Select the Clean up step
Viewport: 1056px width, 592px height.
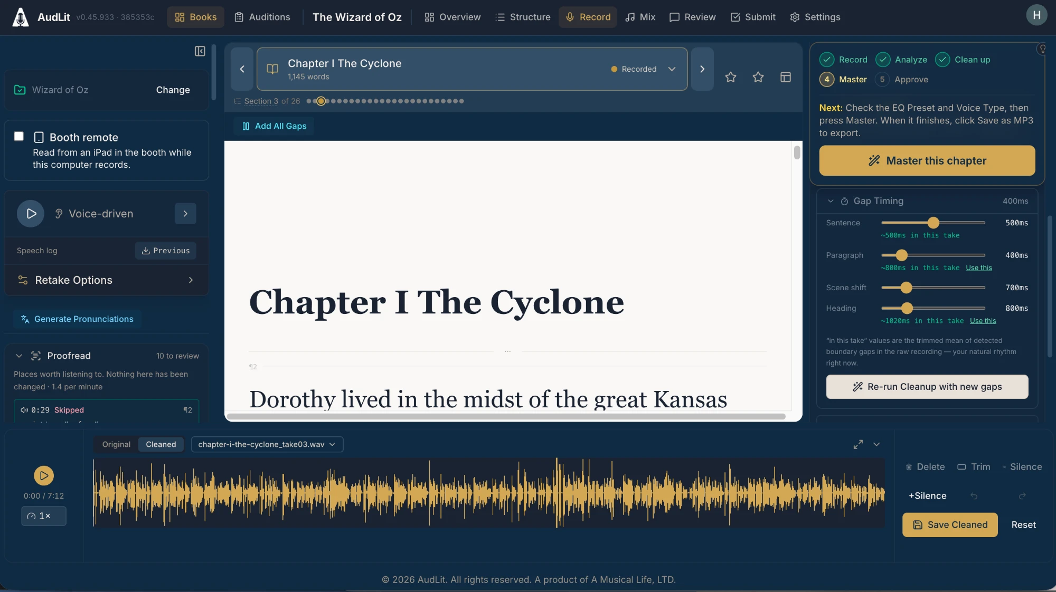(x=963, y=60)
